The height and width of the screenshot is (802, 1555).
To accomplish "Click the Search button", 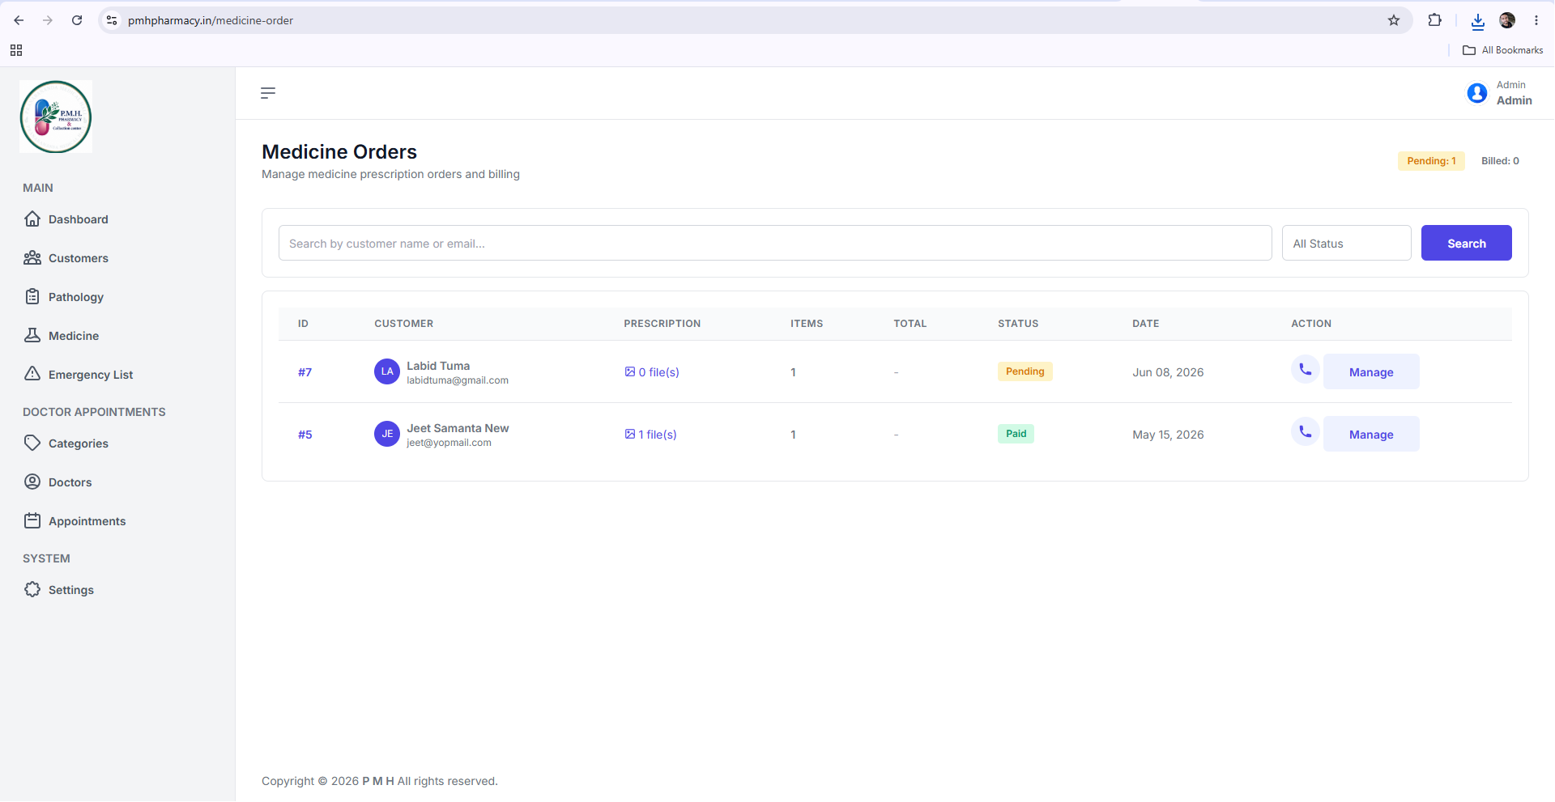I will 1466,243.
